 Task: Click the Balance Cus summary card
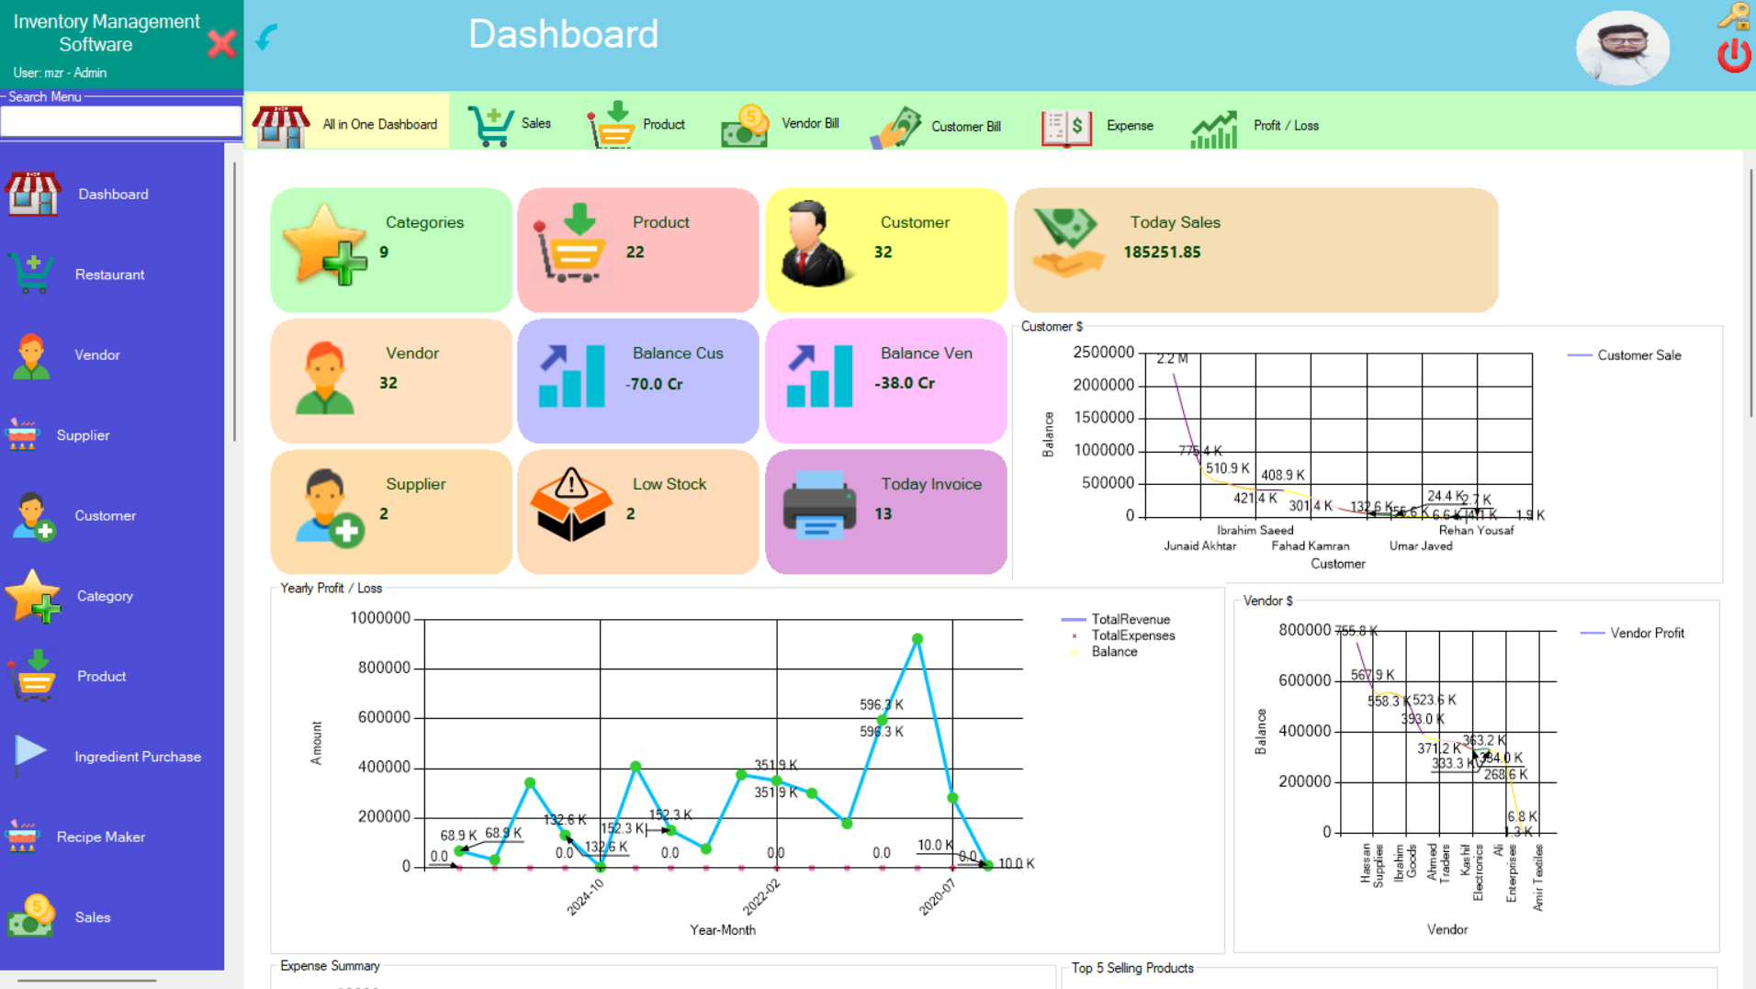638,381
